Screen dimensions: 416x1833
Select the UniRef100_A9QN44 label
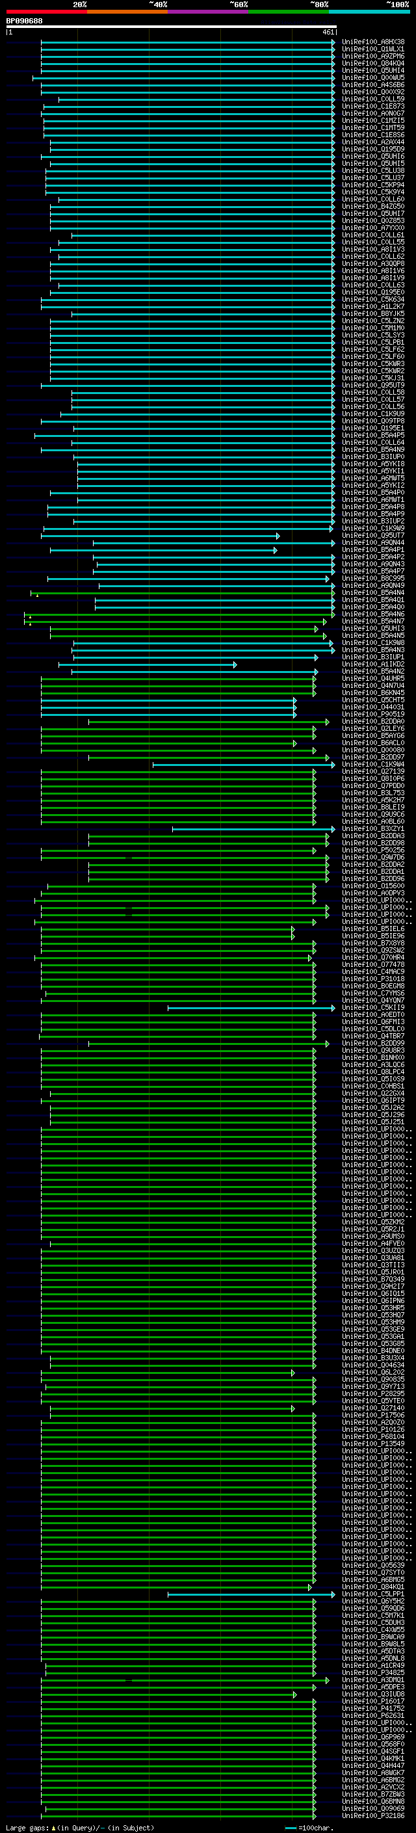coord(373,543)
